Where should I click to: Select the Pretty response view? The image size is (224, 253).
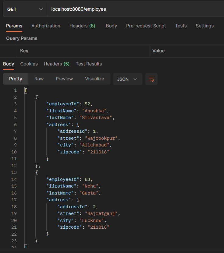click(16, 79)
